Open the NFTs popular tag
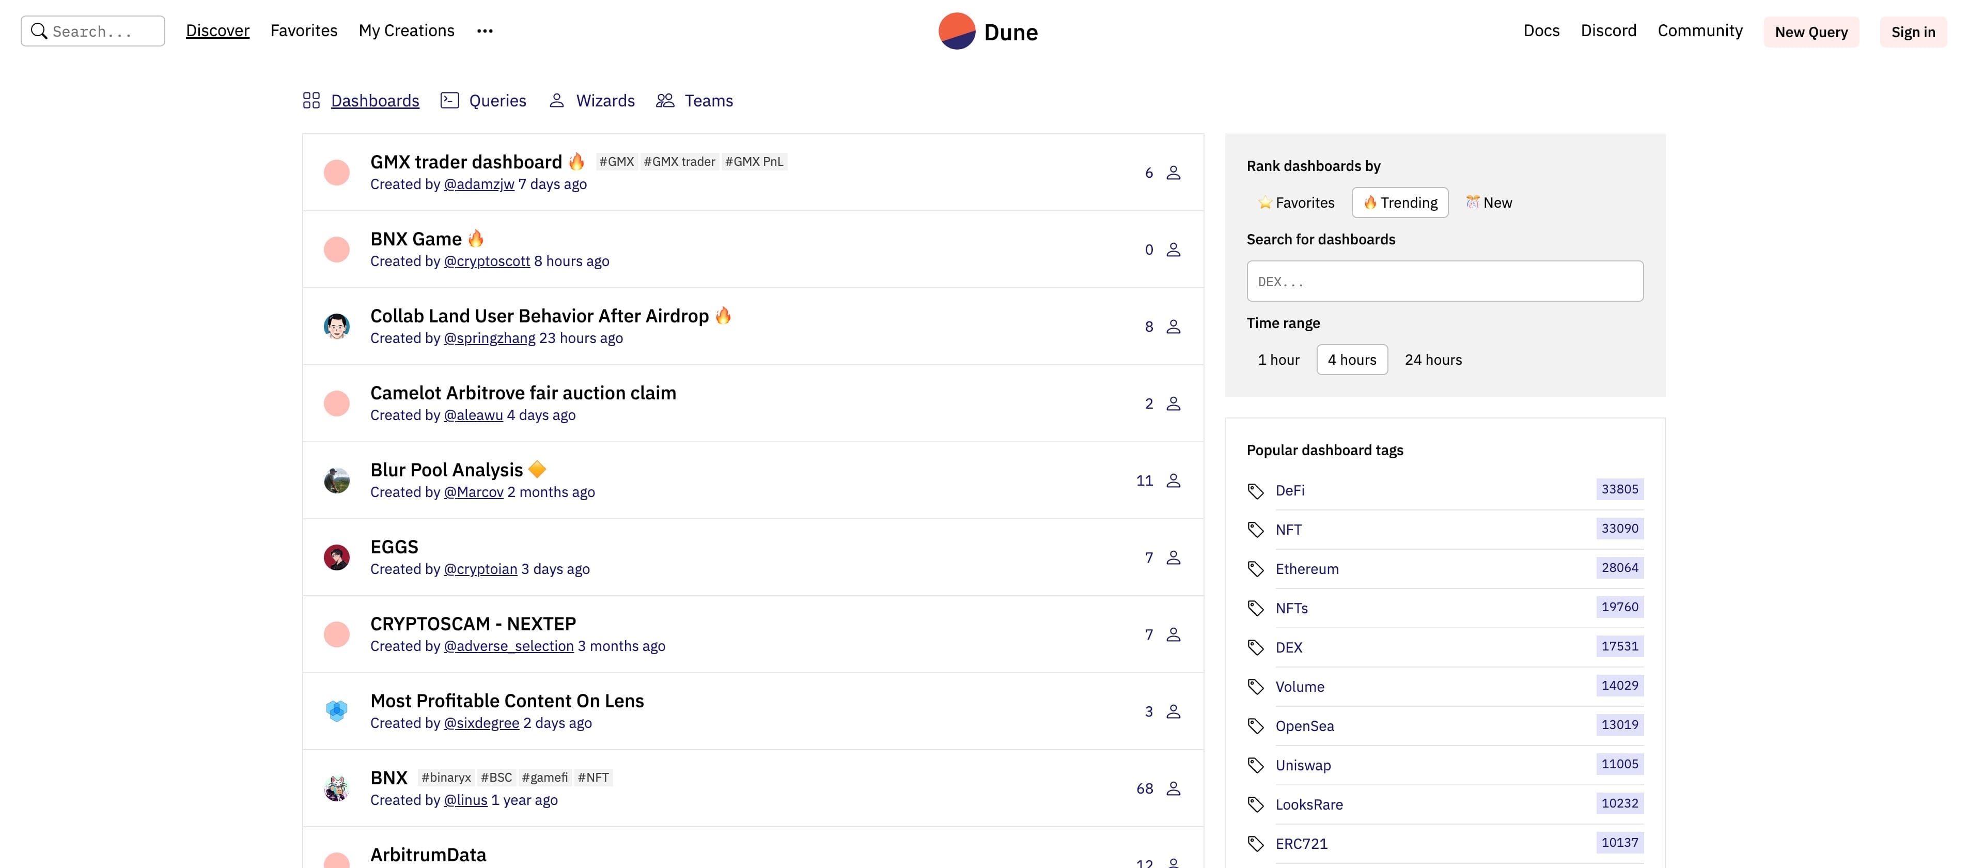The width and height of the screenshot is (1968, 868). 1291,608
